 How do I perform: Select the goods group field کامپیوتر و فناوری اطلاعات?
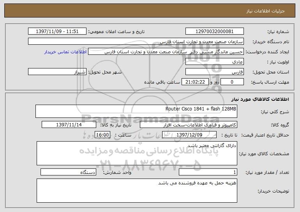coord(189,125)
